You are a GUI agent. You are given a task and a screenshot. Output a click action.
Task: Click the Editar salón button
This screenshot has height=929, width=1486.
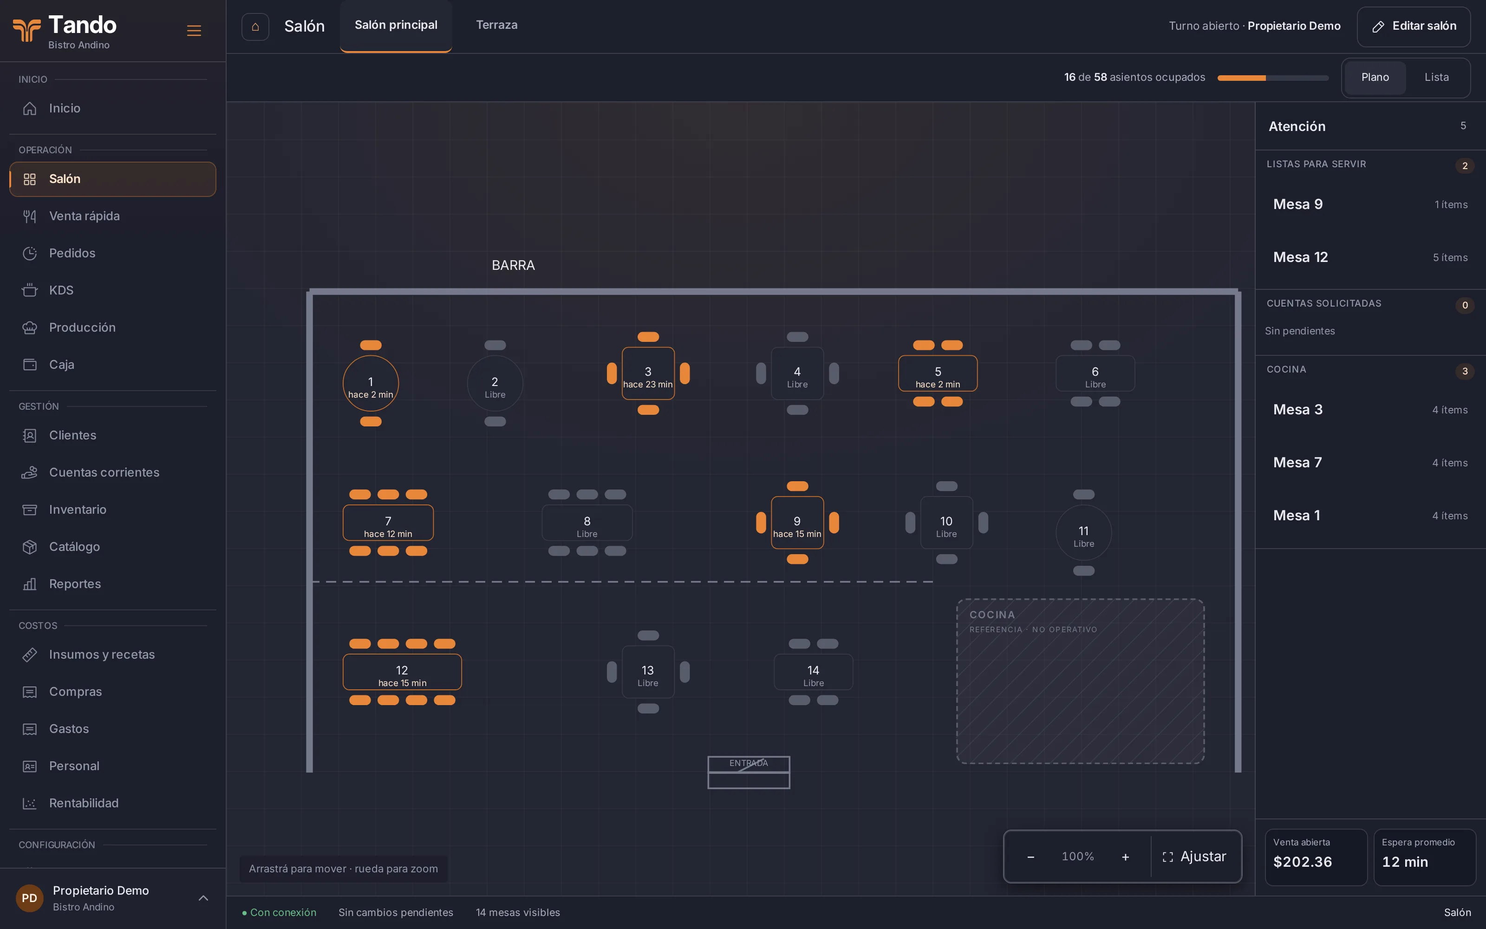click(x=1414, y=26)
